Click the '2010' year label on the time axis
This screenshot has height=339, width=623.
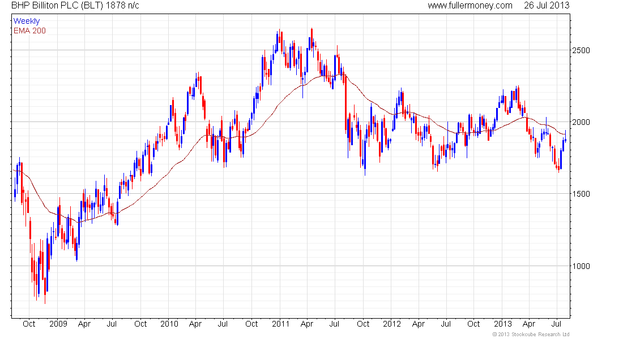[169, 324]
